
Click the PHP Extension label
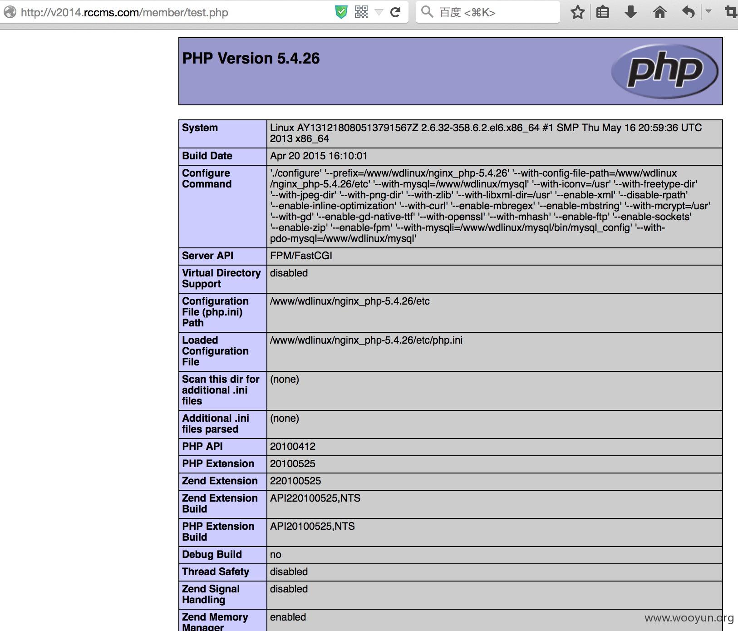coord(218,464)
